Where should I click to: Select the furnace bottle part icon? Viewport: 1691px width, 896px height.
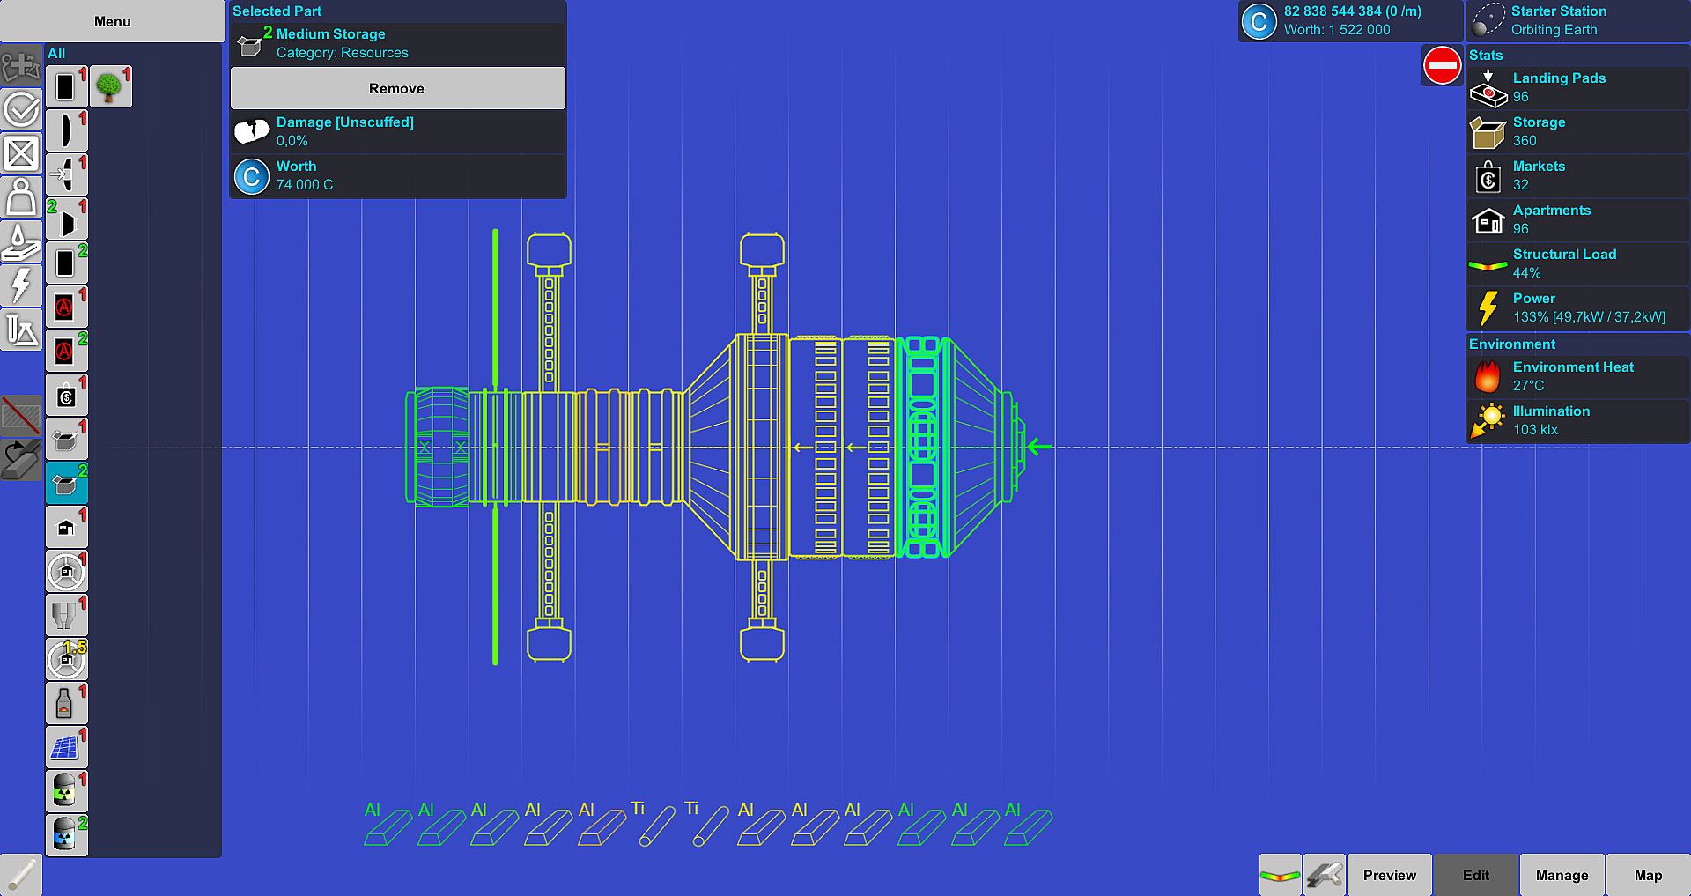[x=66, y=703]
